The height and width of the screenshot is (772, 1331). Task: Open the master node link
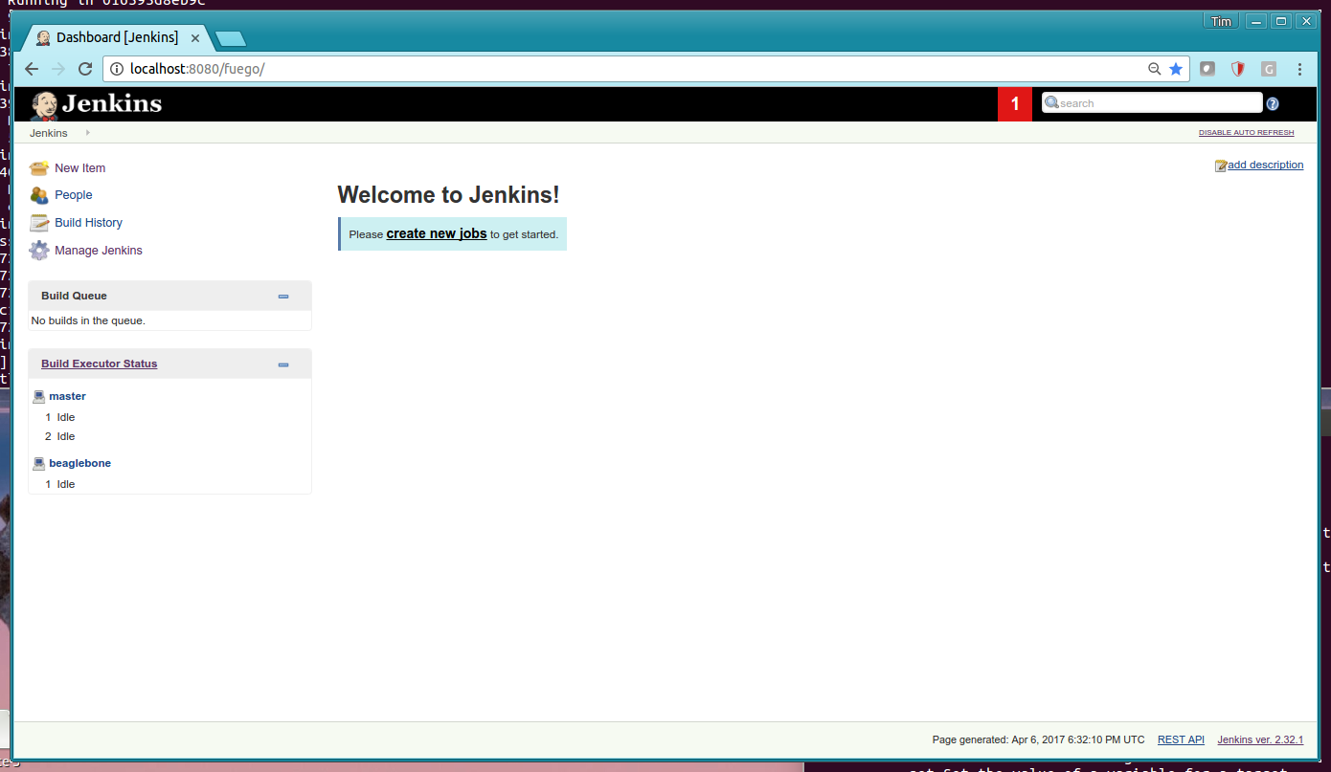pyautogui.click(x=68, y=396)
